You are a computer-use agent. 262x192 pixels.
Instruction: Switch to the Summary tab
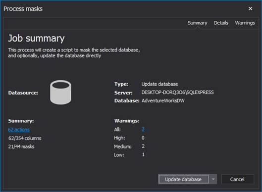(x=197, y=23)
